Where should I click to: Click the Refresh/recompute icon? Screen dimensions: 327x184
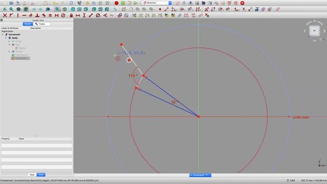click(72, 3)
